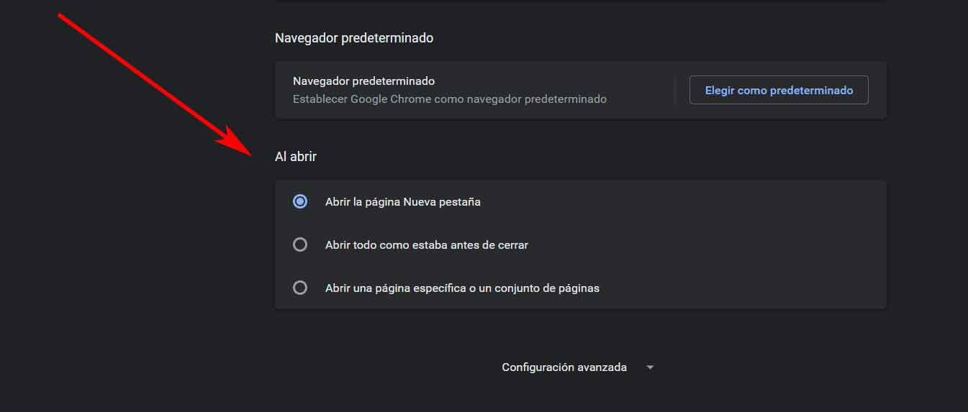Click text "Abrir una página específica o un conjunto de páginas"
The width and height of the screenshot is (968, 412).
[x=462, y=288]
